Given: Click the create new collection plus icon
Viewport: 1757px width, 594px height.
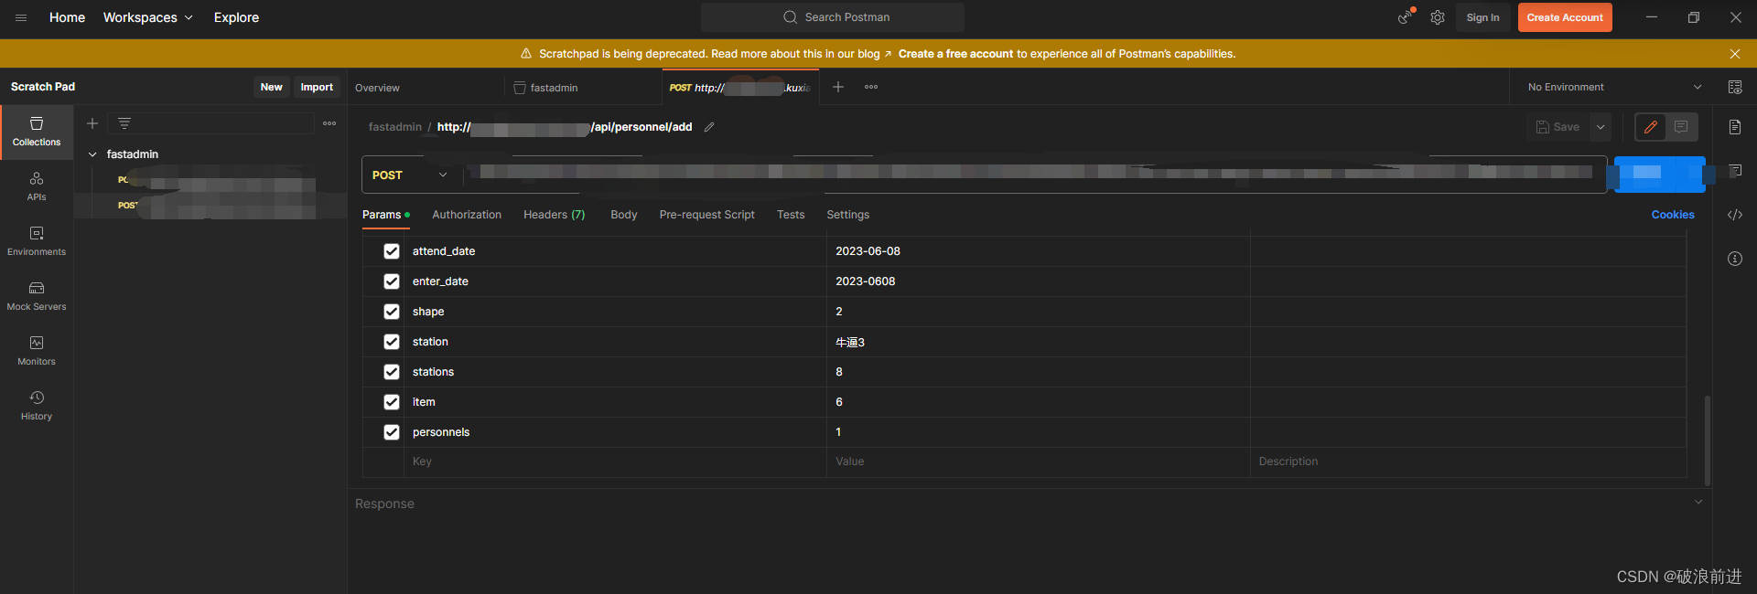Looking at the screenshot, I should tap(92, 123).
